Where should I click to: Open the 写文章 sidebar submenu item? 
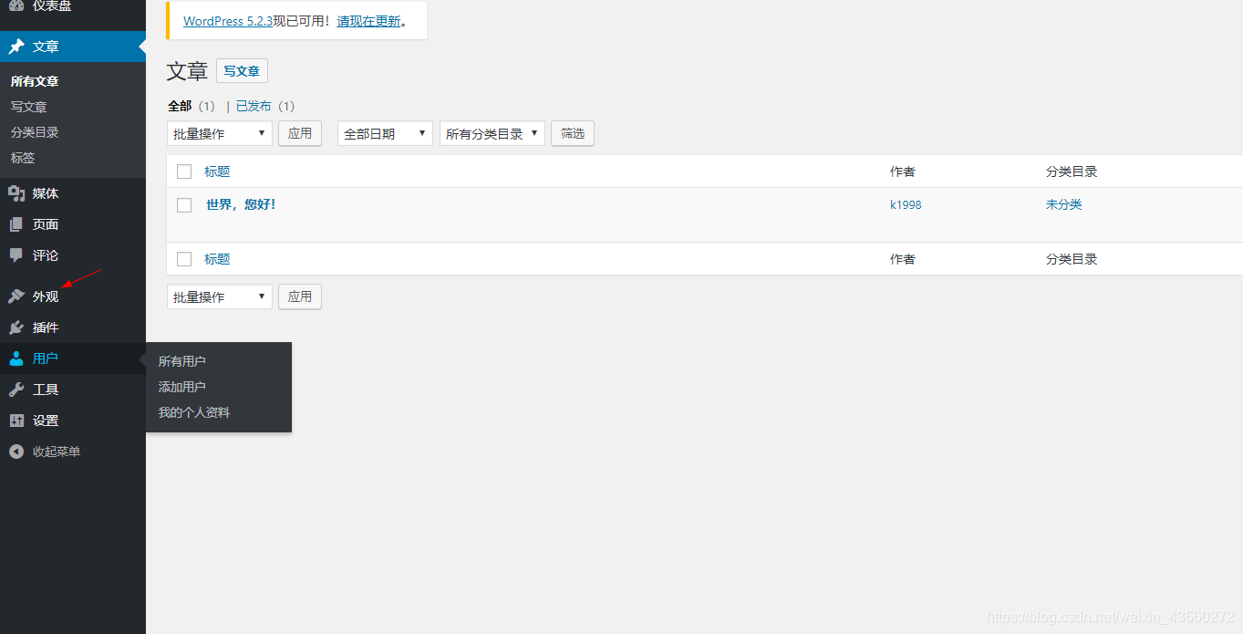(29, 107)
